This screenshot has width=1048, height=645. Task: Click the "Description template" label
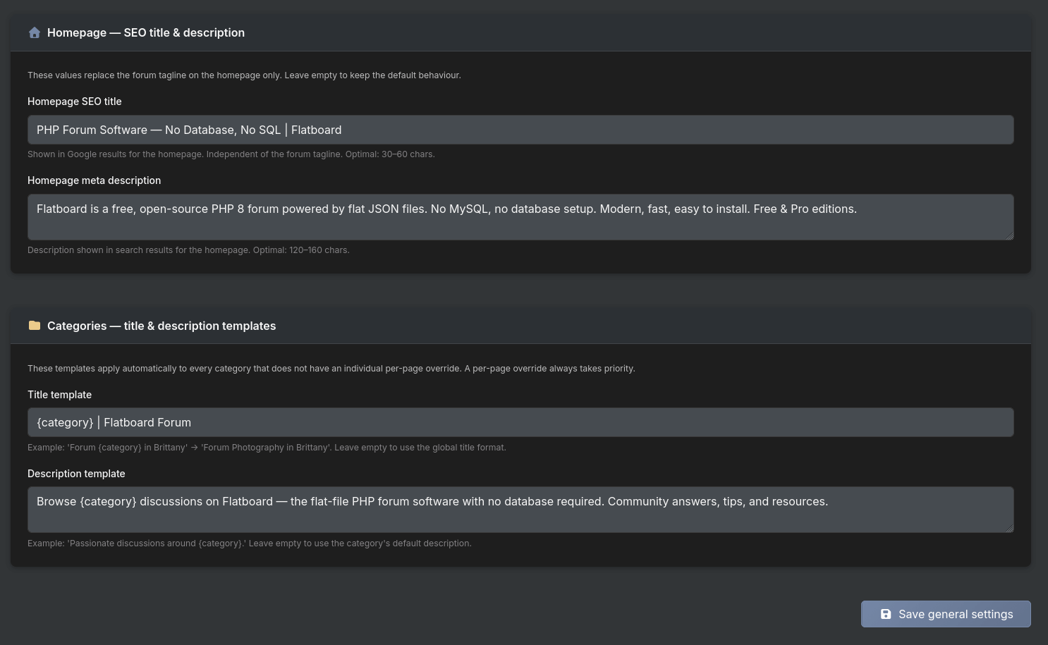[76, 474]
